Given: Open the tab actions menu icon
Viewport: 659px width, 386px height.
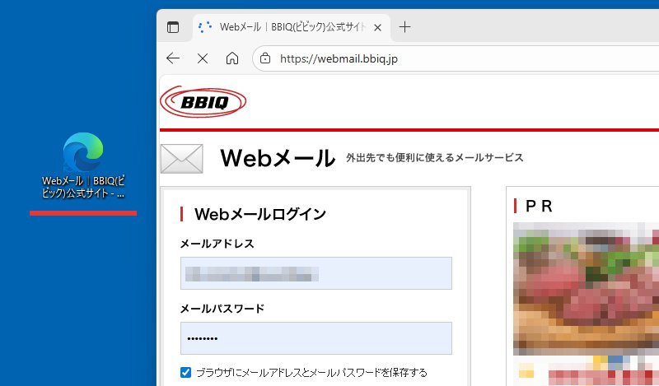Looking at the screenshot, I should coord(173,27).
